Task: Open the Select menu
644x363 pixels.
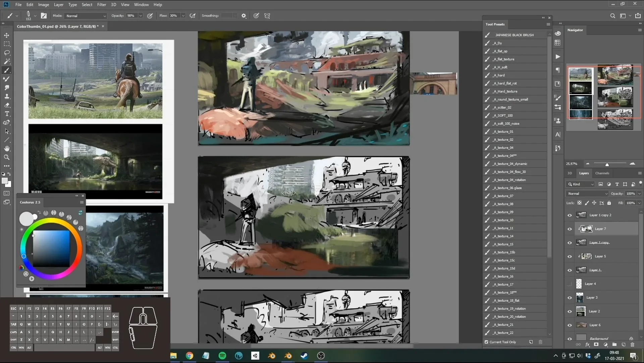Action: [x=87, y=5]
